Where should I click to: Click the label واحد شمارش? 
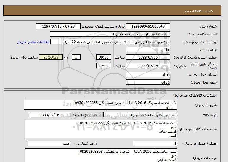pyautogui.click(x=86, y=144)
